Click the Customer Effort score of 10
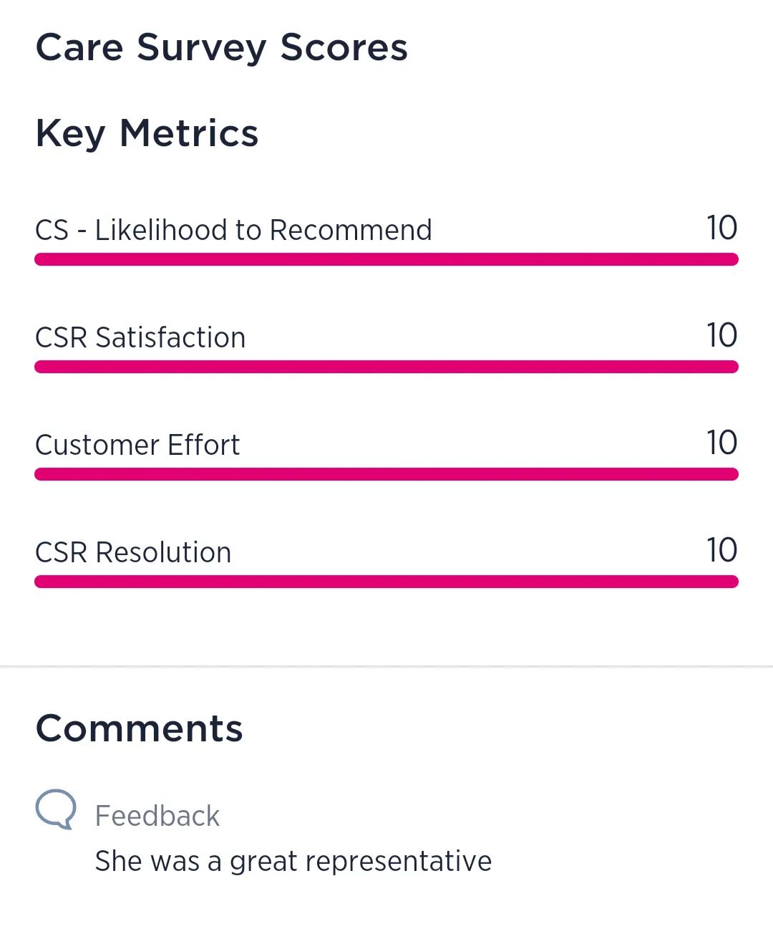Screen dimensions: 773x949 721,443
